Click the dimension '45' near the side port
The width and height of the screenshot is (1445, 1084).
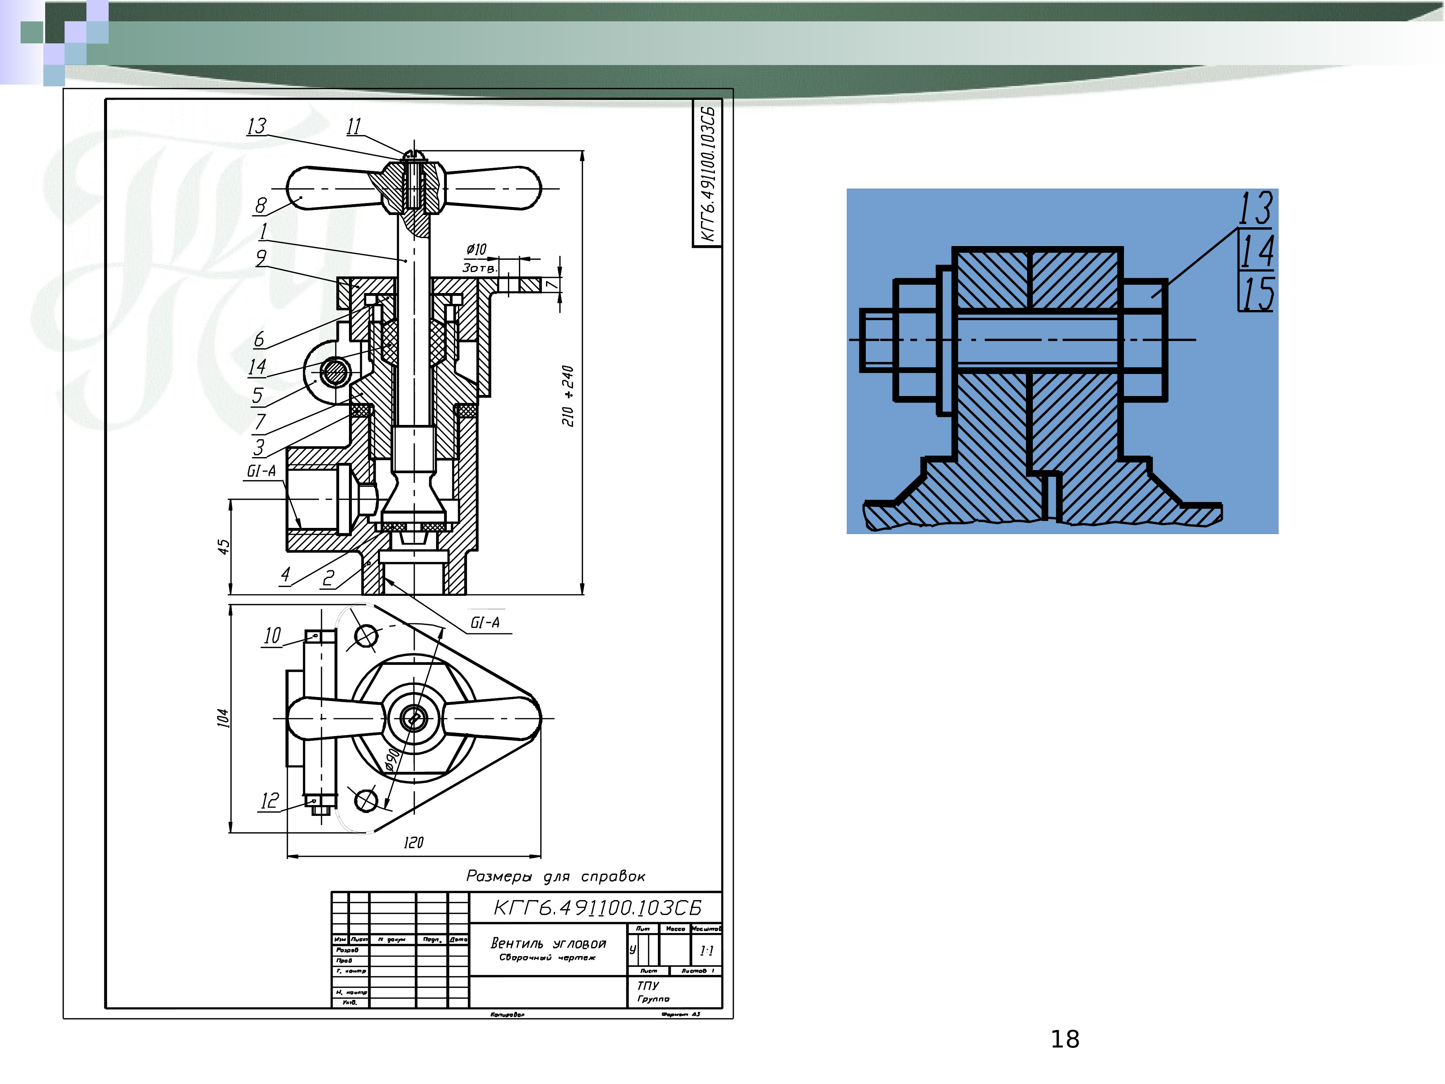[x=223, y=547]
